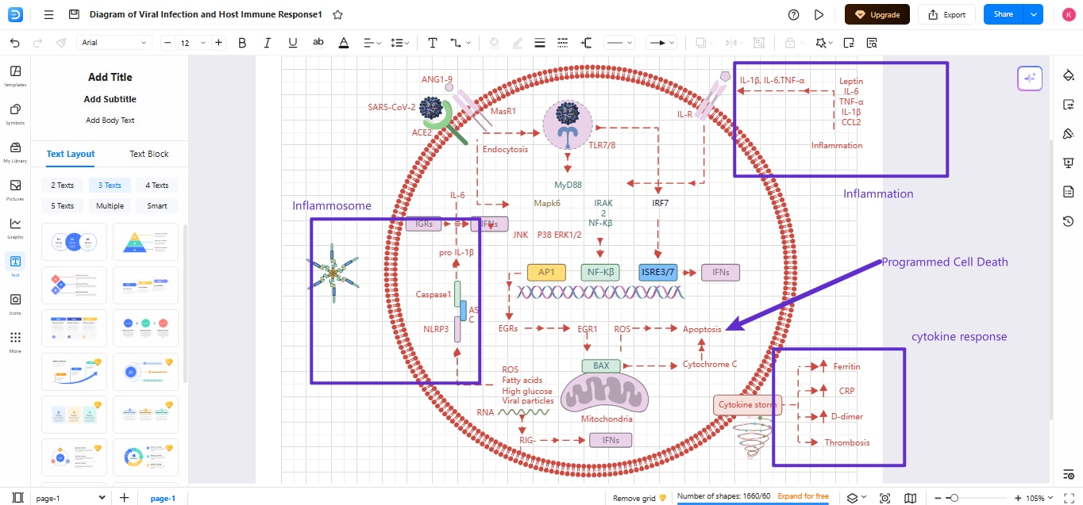Open the arrow style dropdown
The height and width of the screenshot is (505, 1083).
[661, 43]
